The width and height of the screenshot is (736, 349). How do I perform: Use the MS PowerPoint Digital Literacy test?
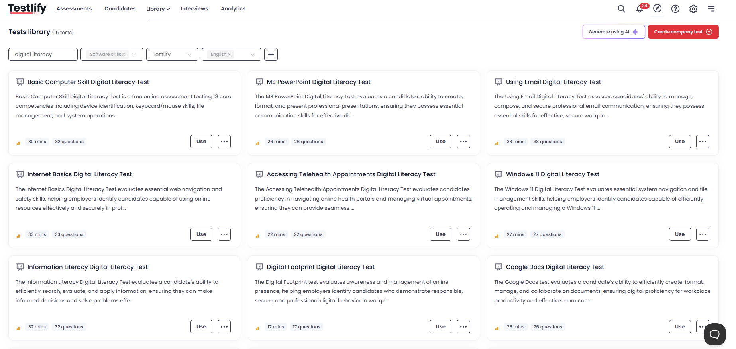point(440,142)
